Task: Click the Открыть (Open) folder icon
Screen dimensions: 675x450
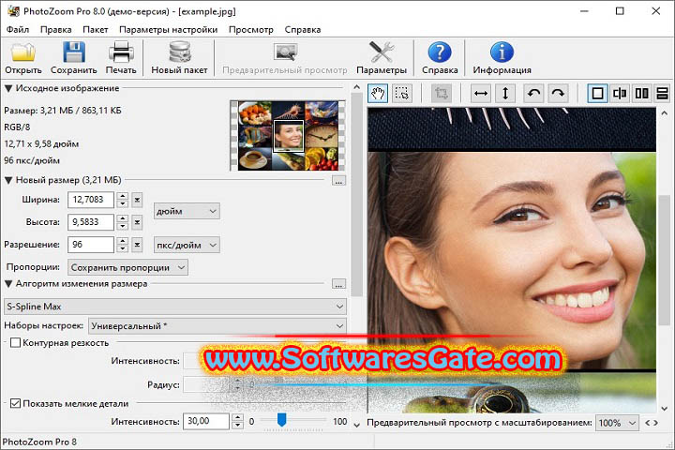Action: 23,52
